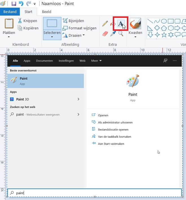Click Formaat wijzigen button
Screen dimensions: 186x200
(x=79, y=28)
